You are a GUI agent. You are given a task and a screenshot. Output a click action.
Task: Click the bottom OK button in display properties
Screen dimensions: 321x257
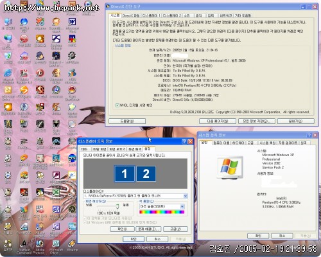tap(134, 239)
